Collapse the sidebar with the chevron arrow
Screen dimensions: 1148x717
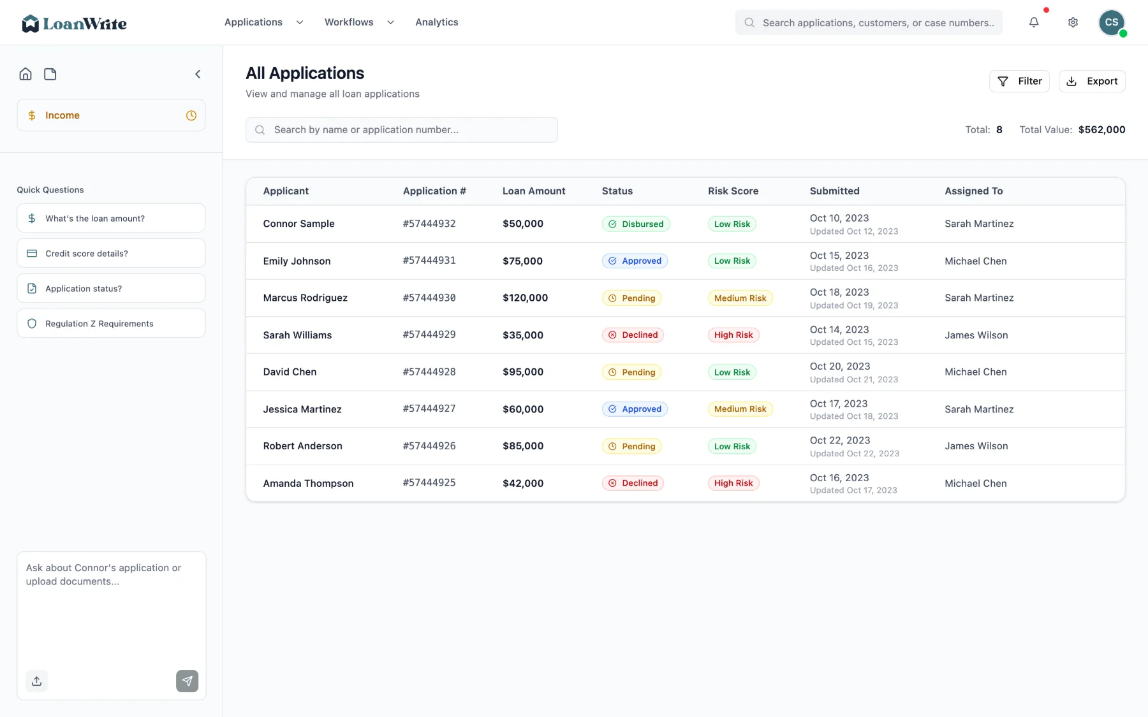[198, 74]
